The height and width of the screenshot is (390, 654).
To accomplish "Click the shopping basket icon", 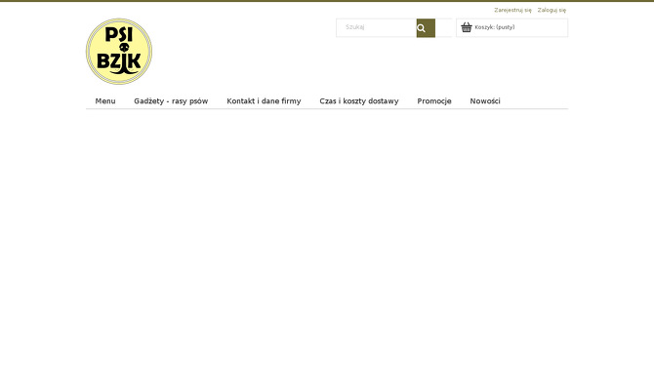I will pos(467,27).
